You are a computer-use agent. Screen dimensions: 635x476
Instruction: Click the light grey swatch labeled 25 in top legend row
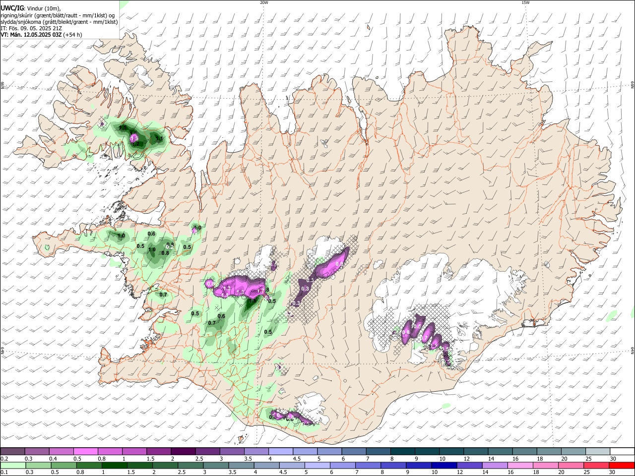[597, 451]
